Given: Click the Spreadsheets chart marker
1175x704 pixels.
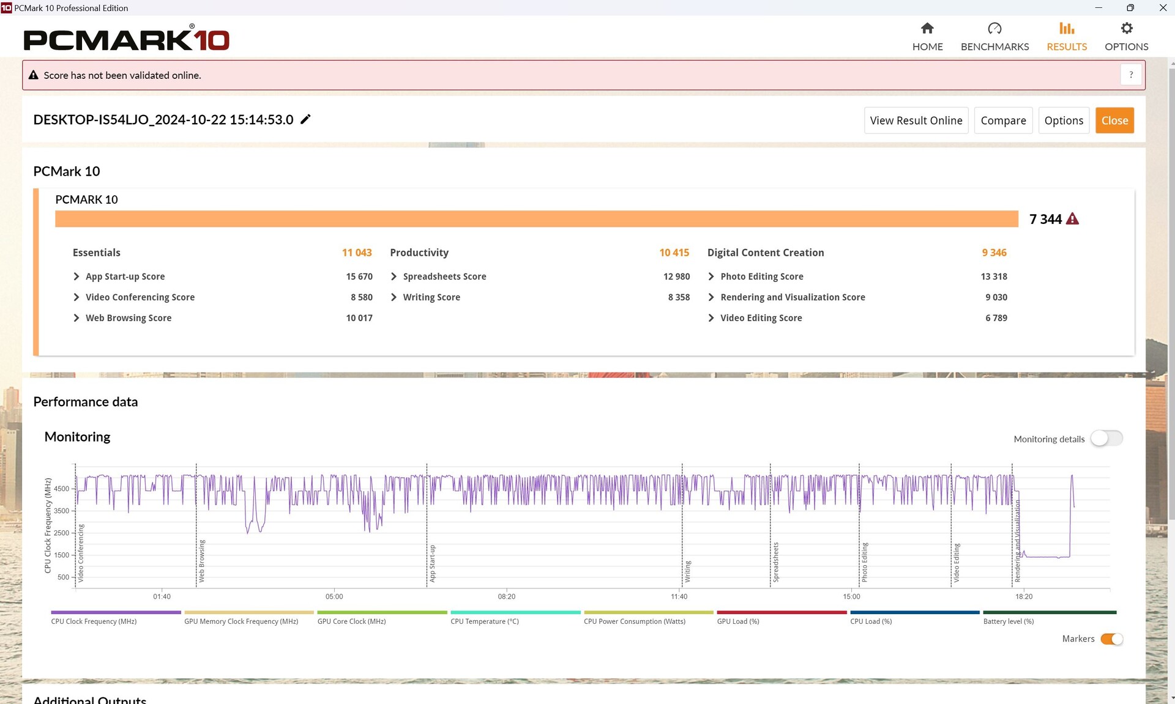Looking at the screenshot, I should [775, 562].
